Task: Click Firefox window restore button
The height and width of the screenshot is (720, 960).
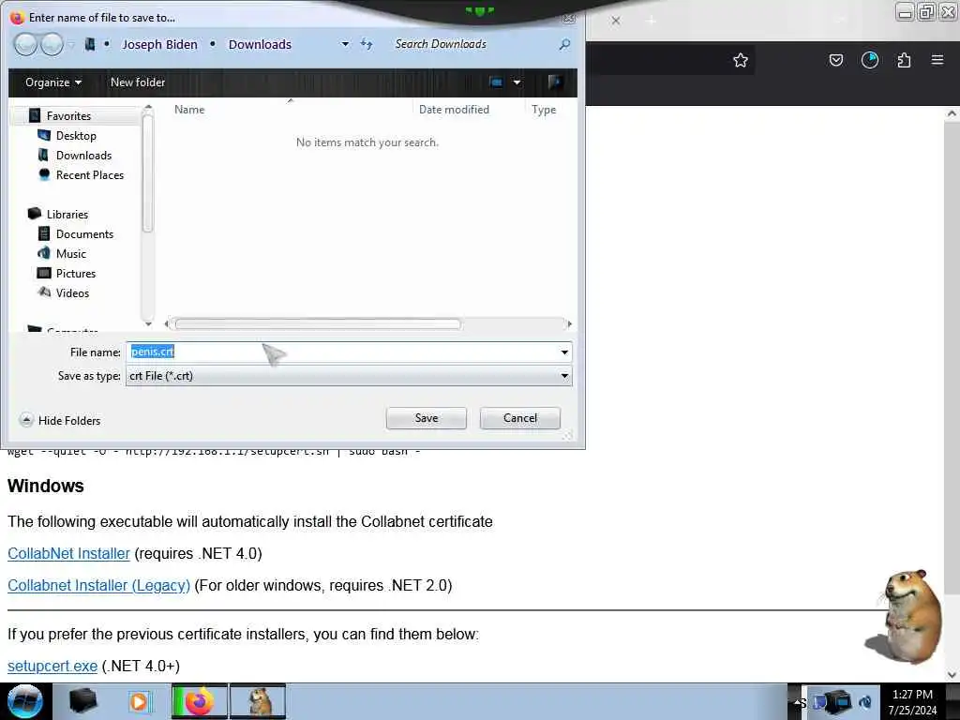Action: point(926,12)
